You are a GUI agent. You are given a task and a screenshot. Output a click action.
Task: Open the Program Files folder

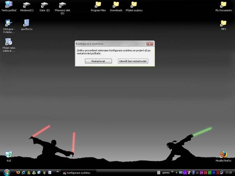[x=98, y=7]
